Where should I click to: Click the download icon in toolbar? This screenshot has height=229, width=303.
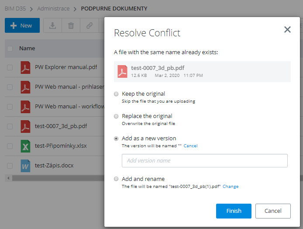click(52, 25)
